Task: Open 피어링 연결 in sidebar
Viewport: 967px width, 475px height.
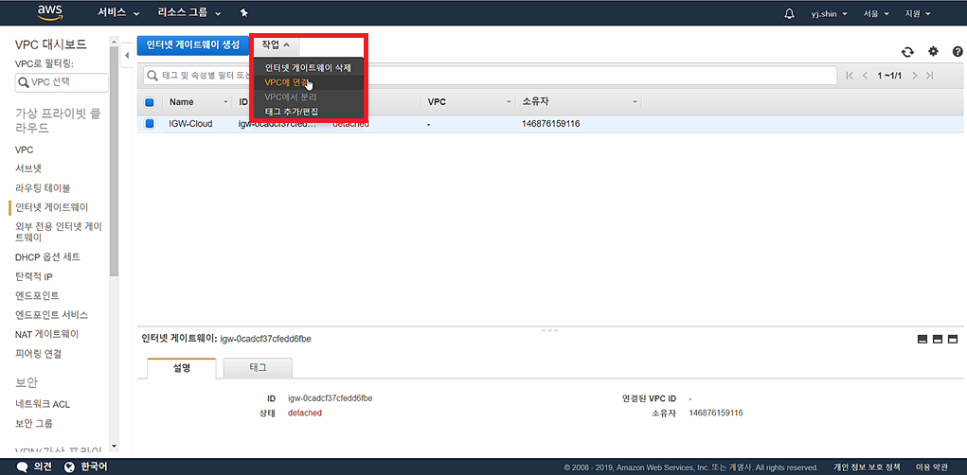Action: tap(38, 354)
